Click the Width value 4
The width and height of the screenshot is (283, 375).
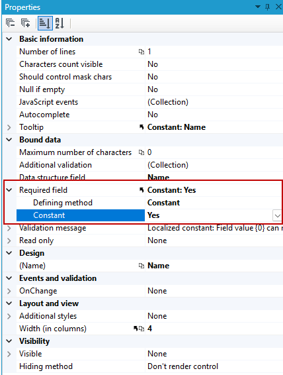point(149,329)
